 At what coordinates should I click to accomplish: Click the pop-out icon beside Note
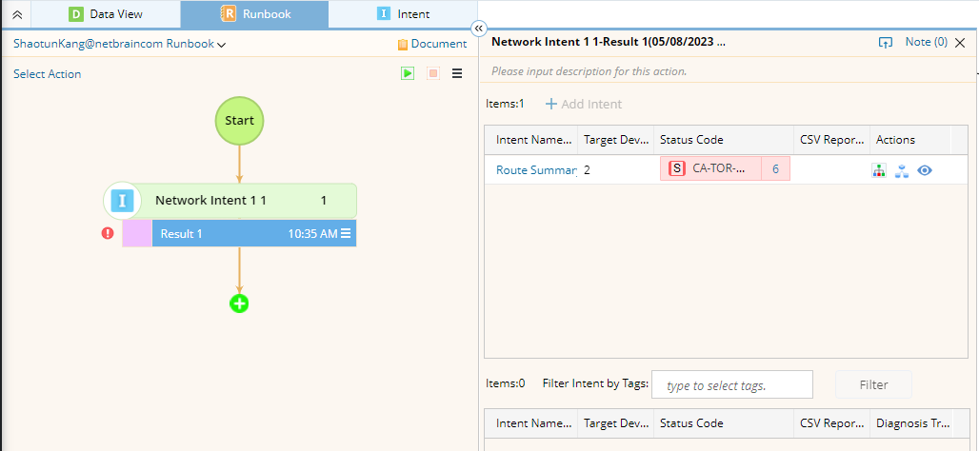tap(886, 42)
